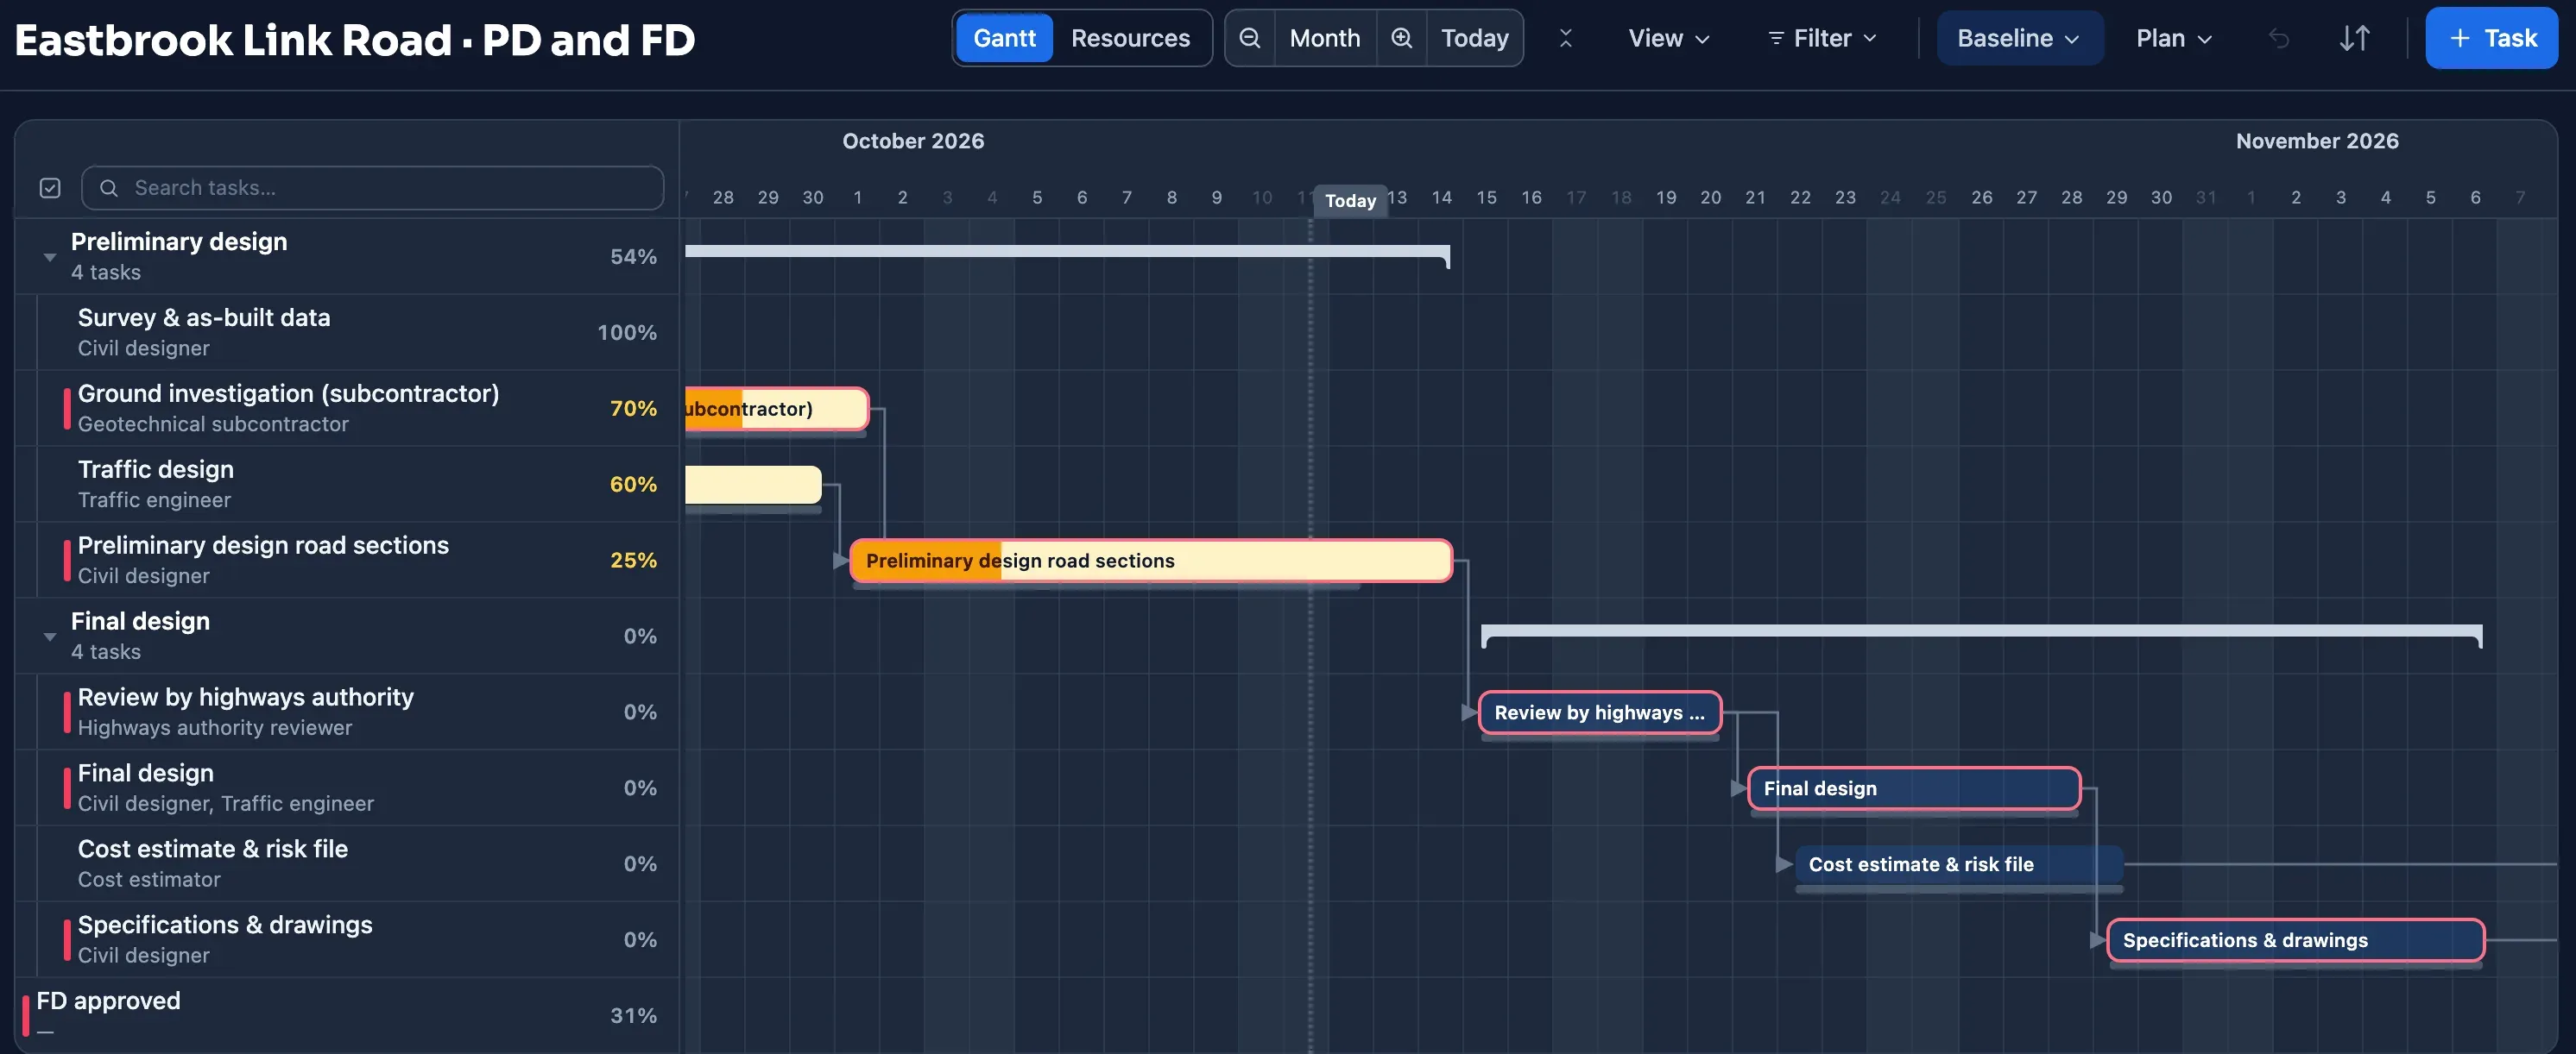Click the 54% value for Preliminary design
The height and width of the screenshot is (1054, 2576).
pyautogui.click(x=633, y=257)
